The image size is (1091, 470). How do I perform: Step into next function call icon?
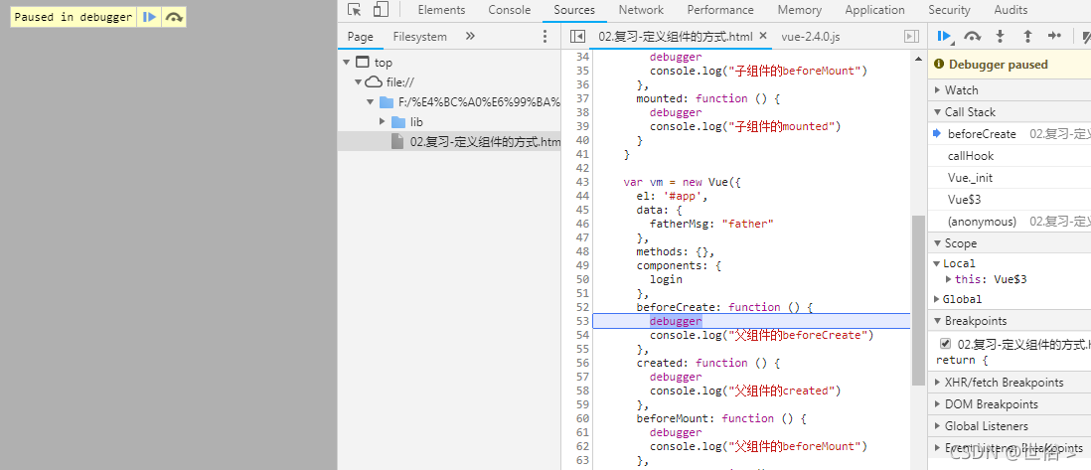1000,36
